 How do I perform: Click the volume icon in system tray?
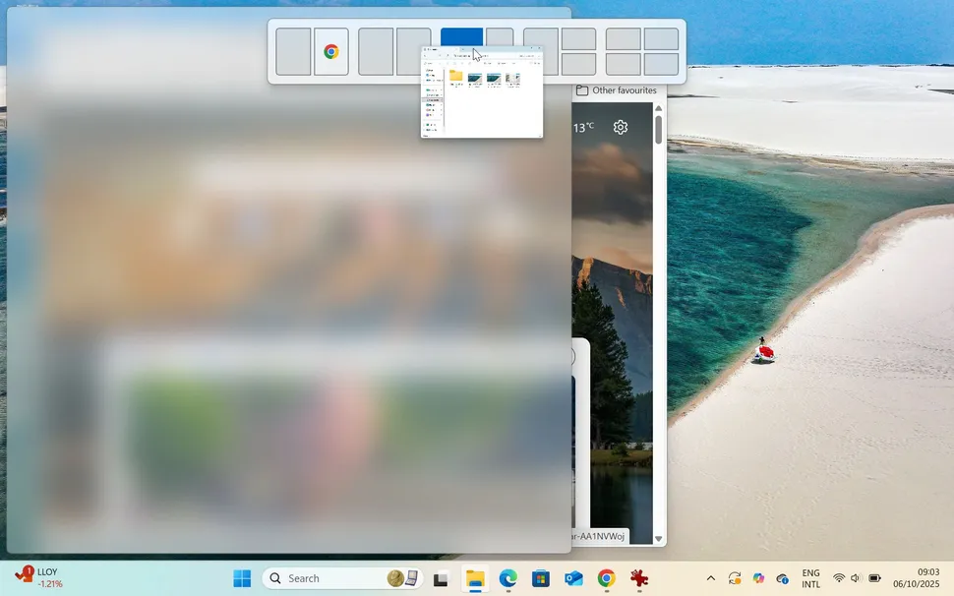pyautogui.click(x=856, y=578)
